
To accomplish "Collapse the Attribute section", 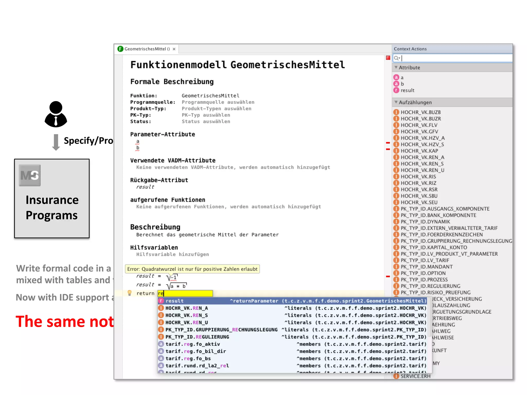I will click(x=396, y=67).
